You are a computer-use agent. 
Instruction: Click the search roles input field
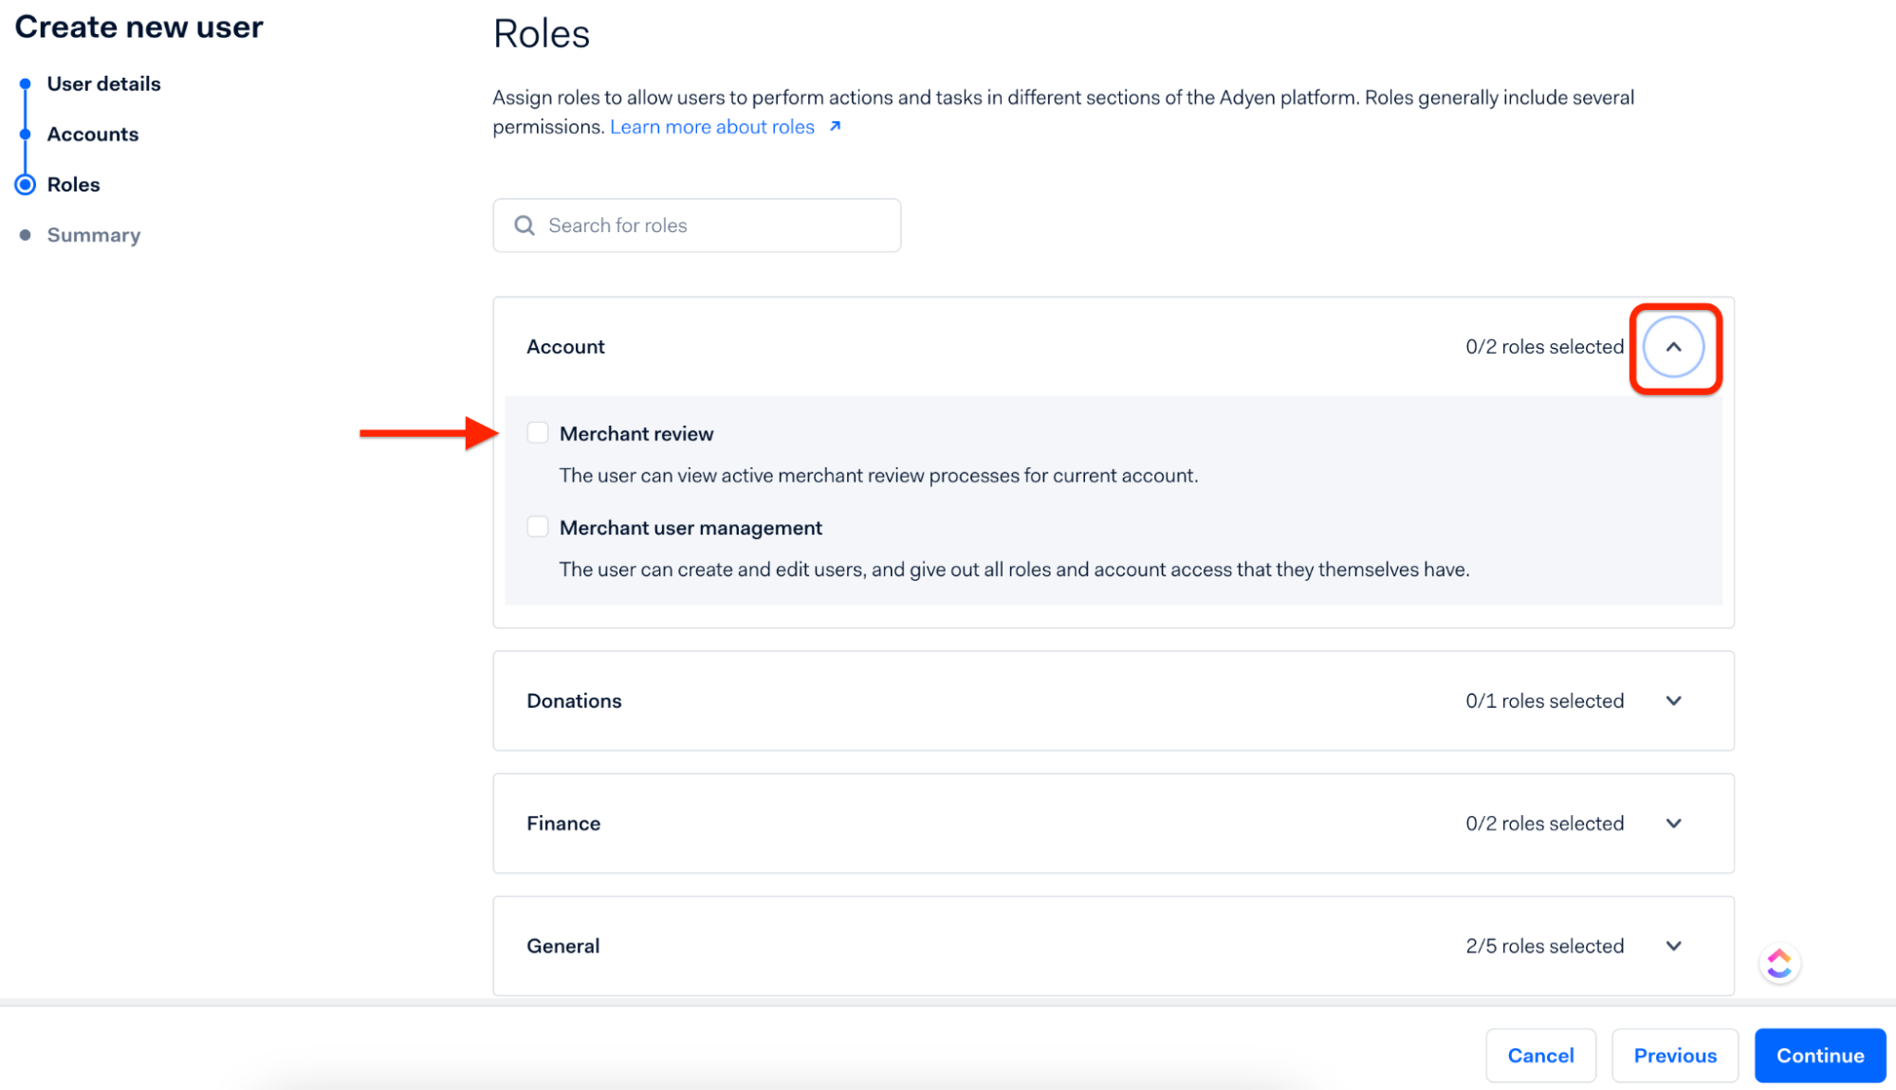[697, 225]
